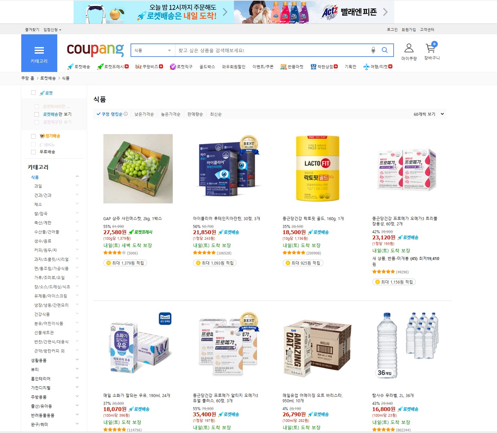Click the microphone voice search icon
The width and height of the screenshot is (497, 433).
pyautogui.click(x=373, y=50)
